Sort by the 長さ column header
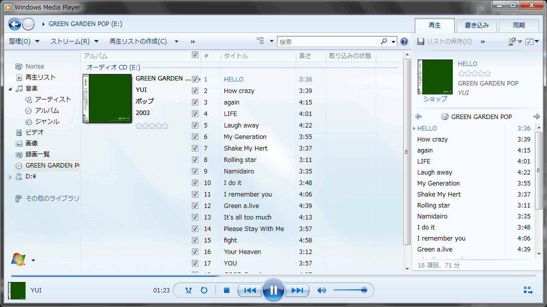 coord(311,55)
